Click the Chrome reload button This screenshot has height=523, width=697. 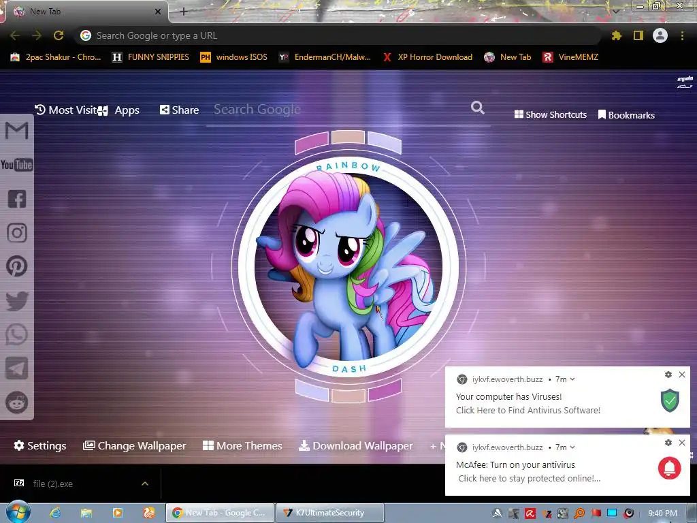click(x=59, y=35)
